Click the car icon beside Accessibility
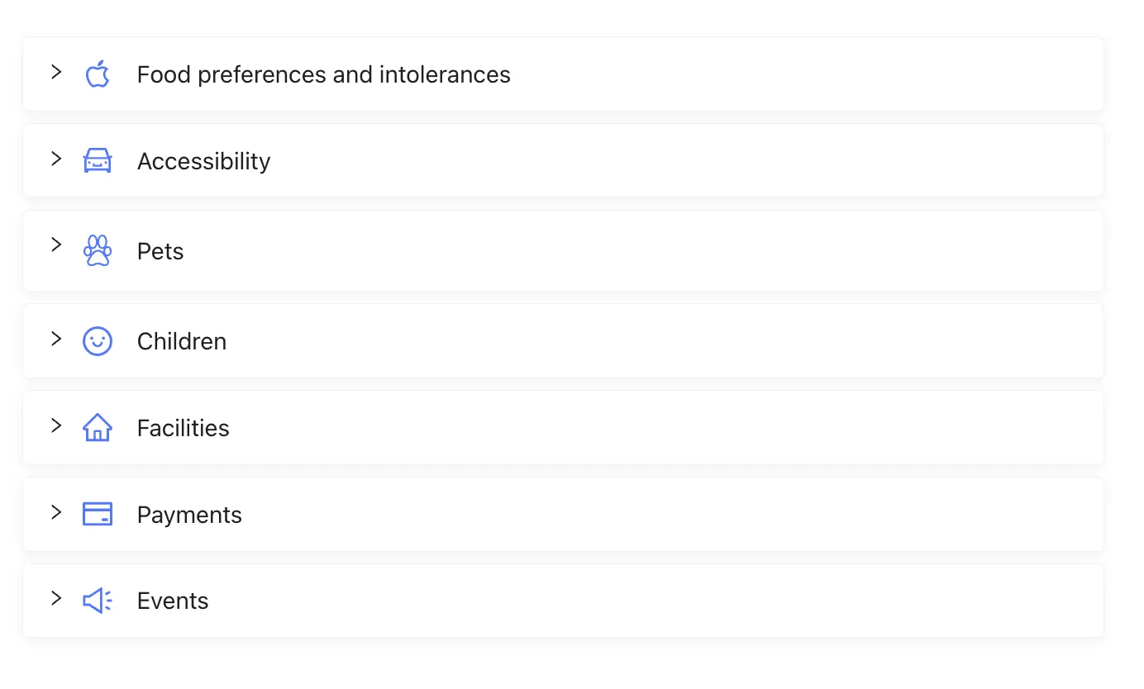This screenshot has width=1144, height=689. coord(98,160)
